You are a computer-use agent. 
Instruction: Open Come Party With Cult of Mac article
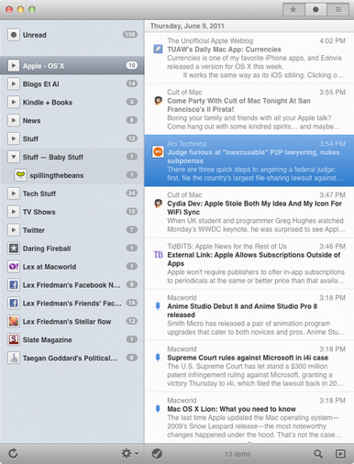point(249,109)
